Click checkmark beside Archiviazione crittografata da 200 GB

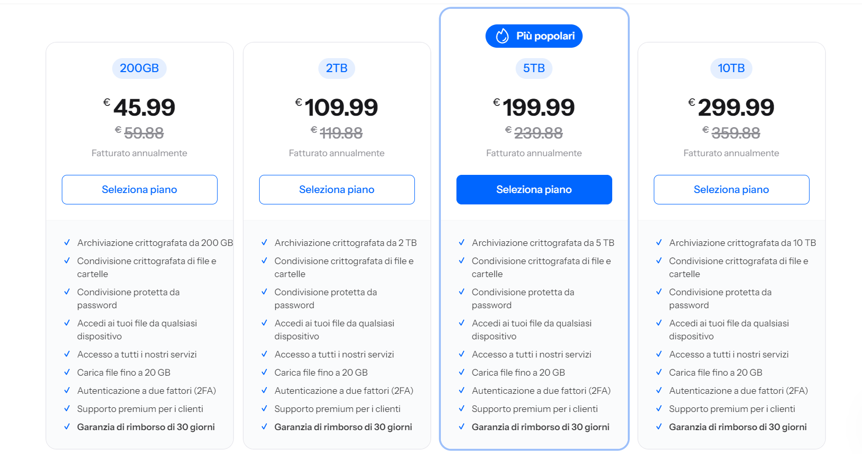(x=67, y=242)
